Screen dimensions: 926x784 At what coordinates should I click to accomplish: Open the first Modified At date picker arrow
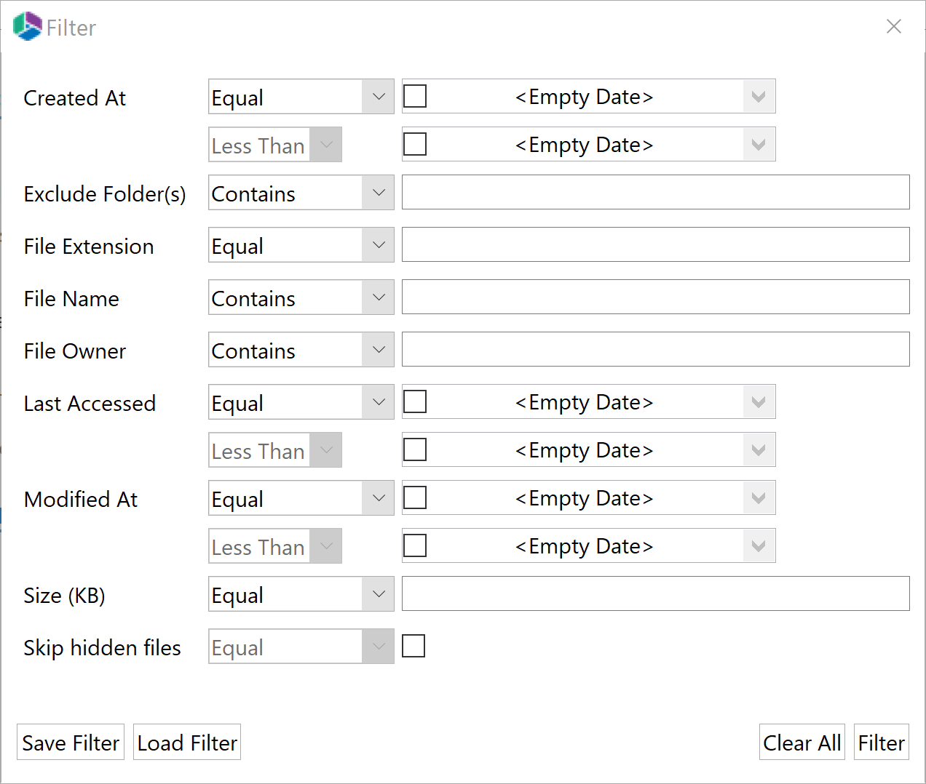coord(759,498)
